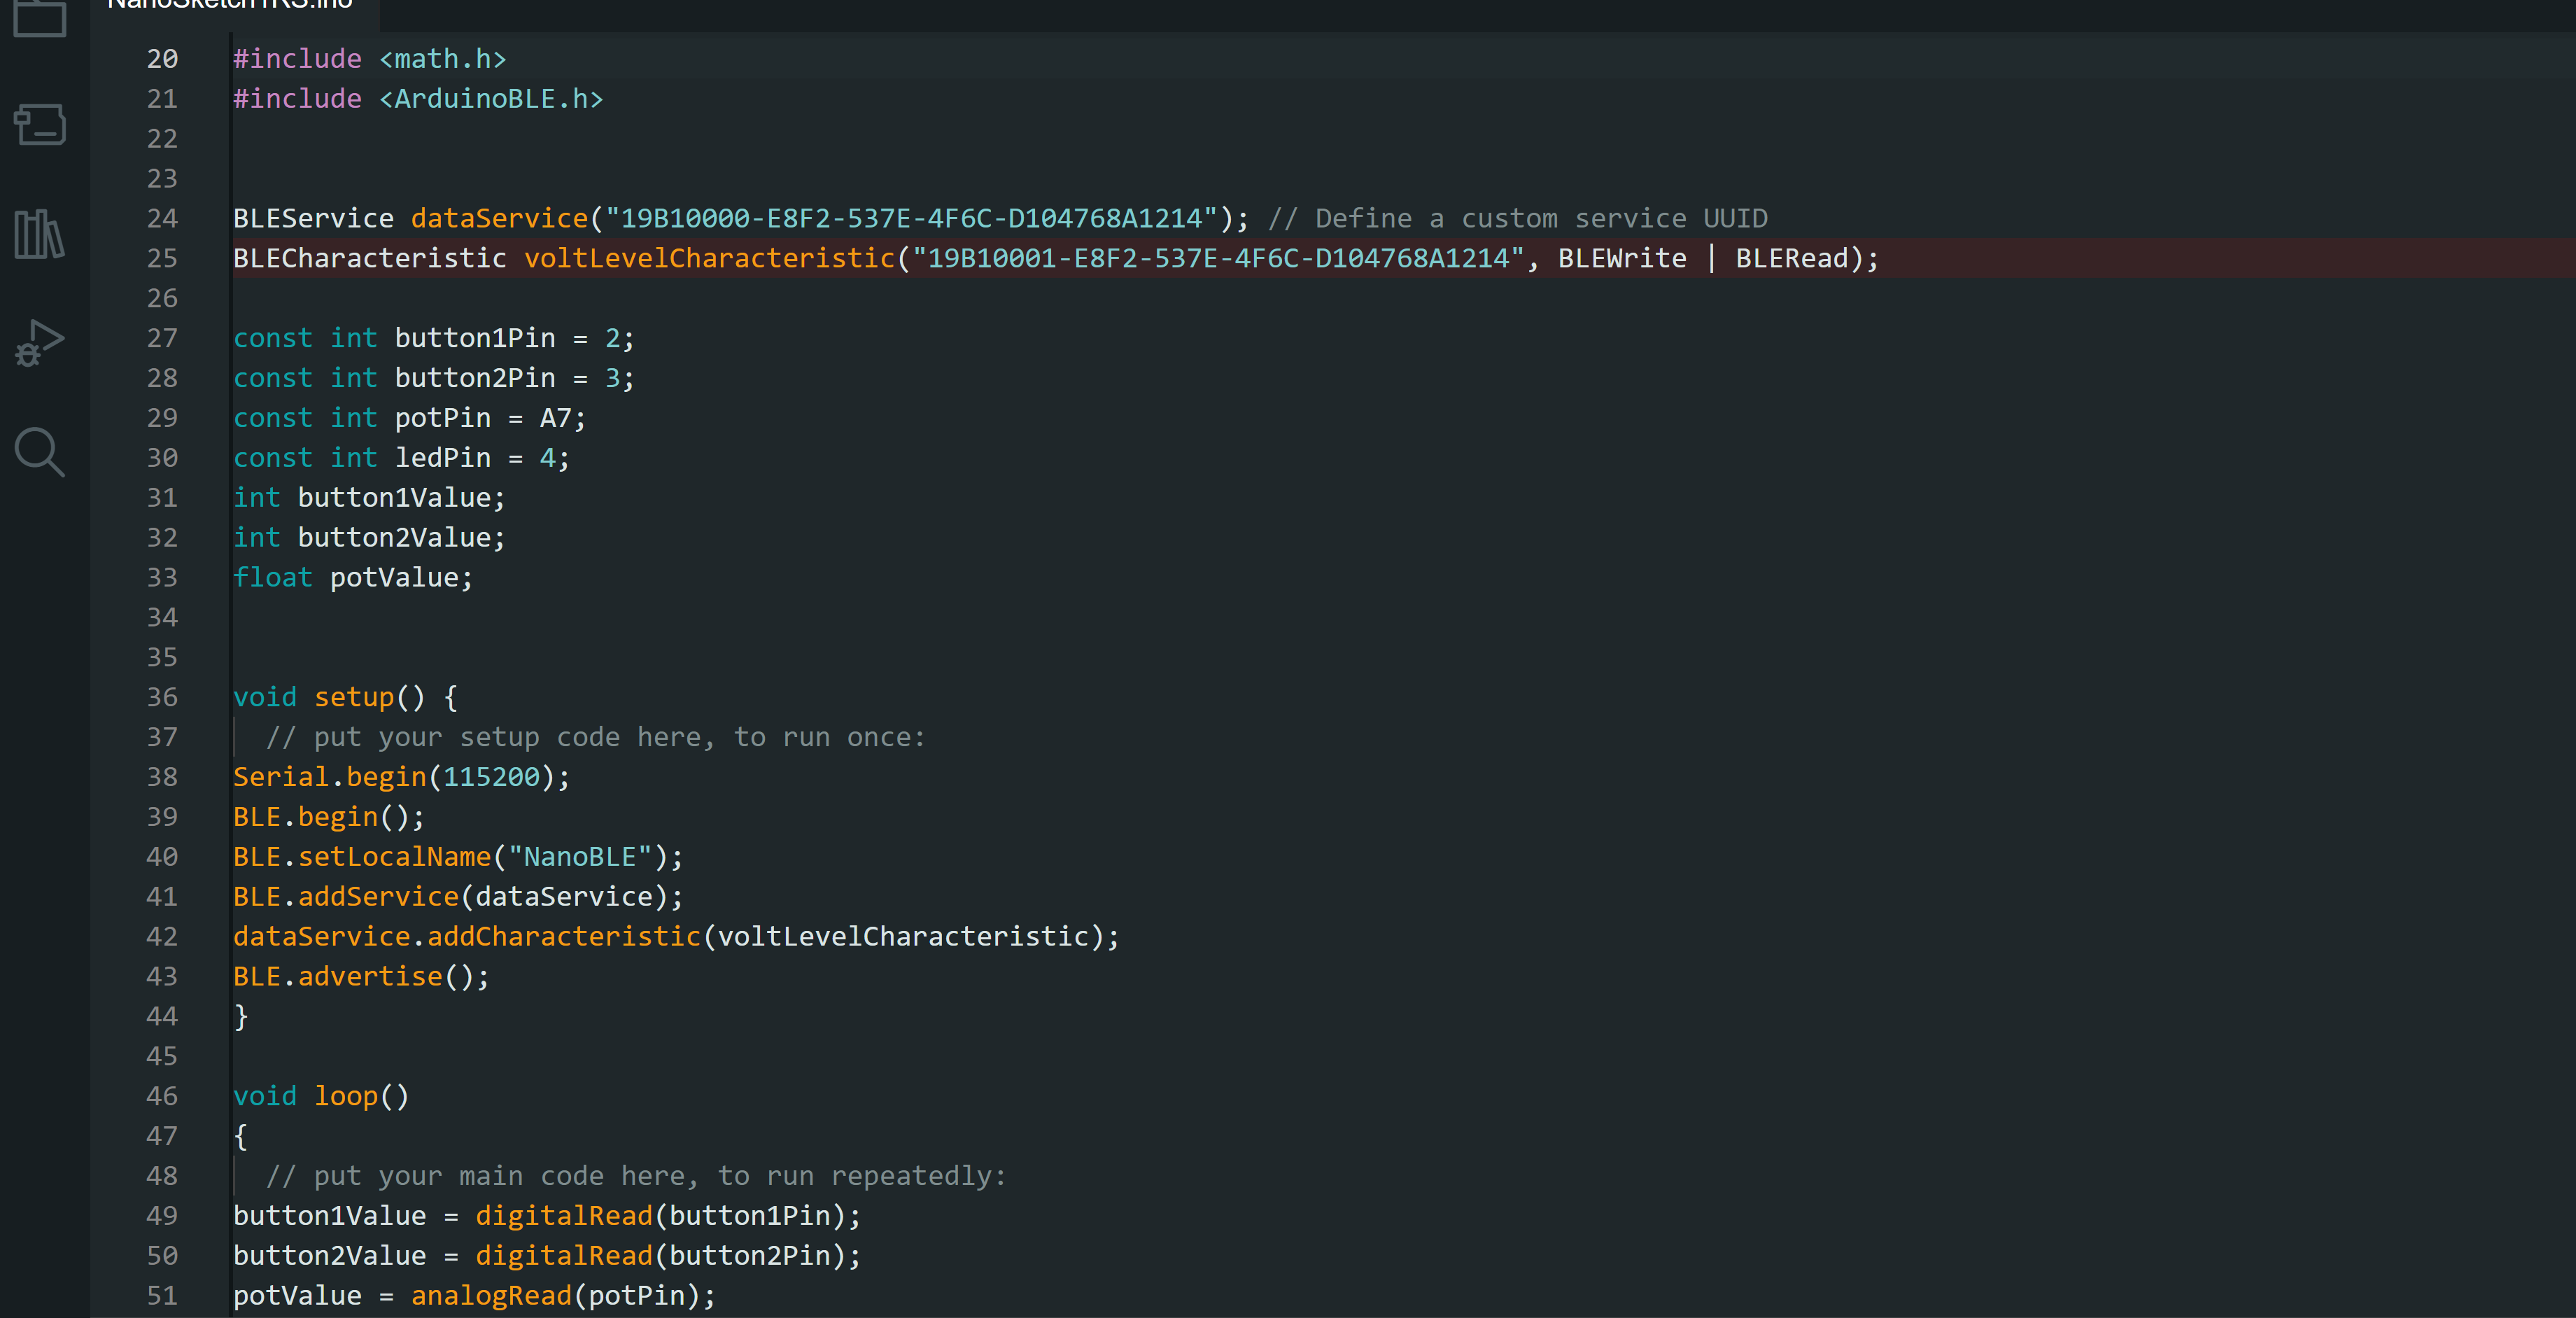
Task: Click BLE.advertise call
Action: 370,976
